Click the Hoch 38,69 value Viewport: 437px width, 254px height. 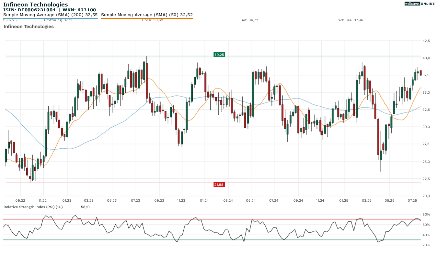pos(153,20)
